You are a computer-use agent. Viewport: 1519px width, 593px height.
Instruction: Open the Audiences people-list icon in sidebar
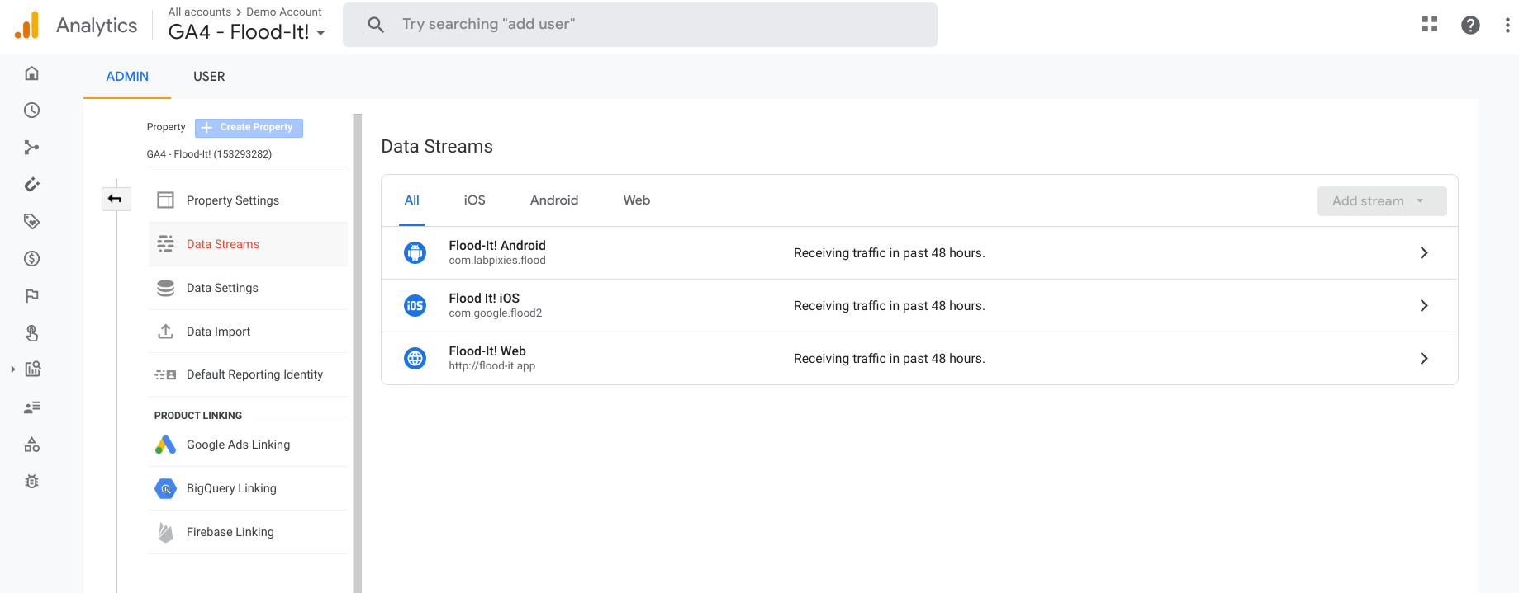(32, 407)
